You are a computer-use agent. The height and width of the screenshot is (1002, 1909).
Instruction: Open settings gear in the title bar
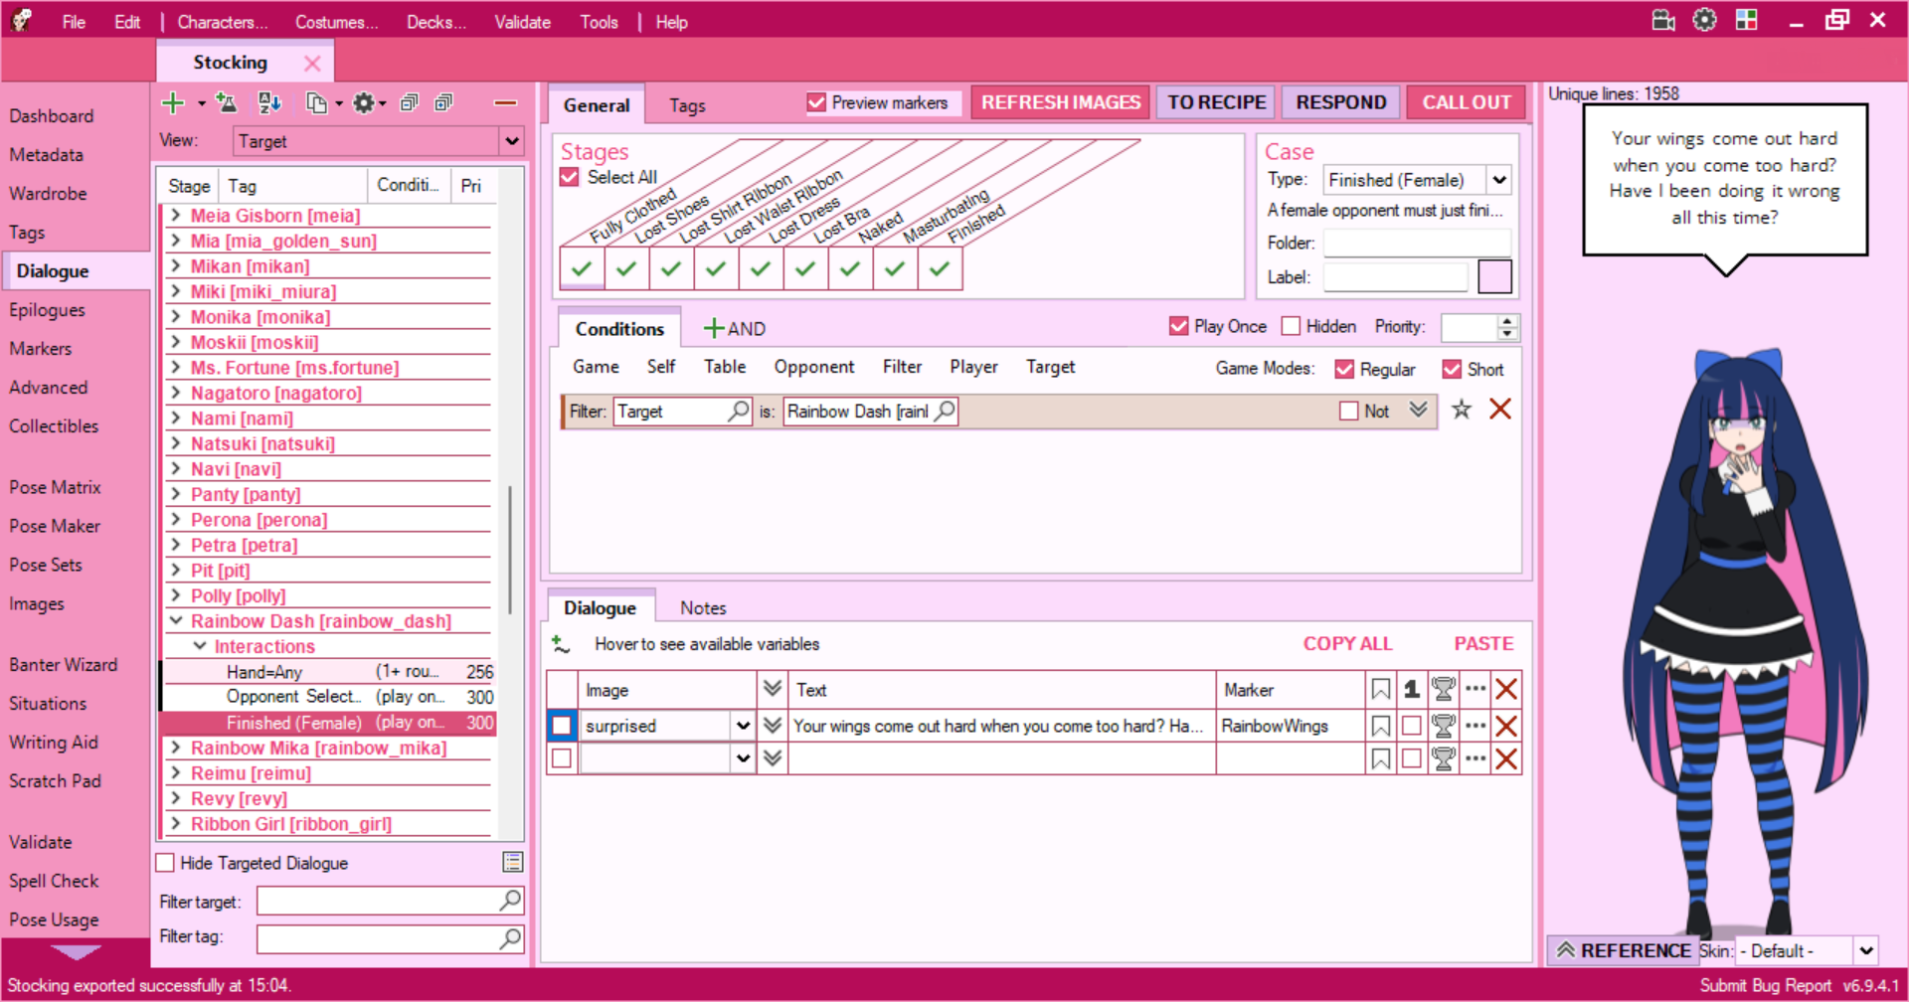pyautogui.click(x=1705, y=21)
